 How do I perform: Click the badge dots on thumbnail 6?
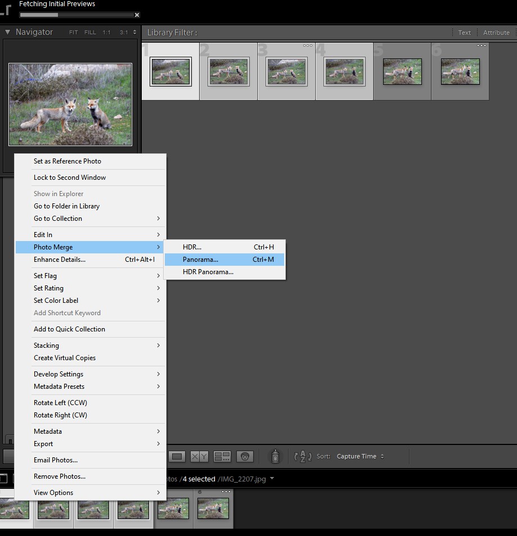point(482,46)
